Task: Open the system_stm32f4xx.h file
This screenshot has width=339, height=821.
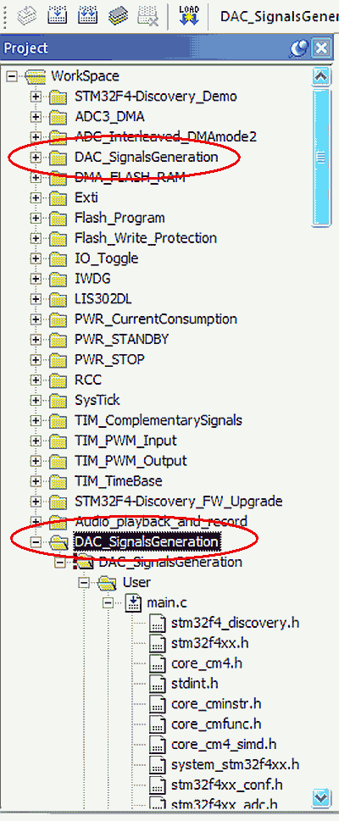Action: point(236,764)
